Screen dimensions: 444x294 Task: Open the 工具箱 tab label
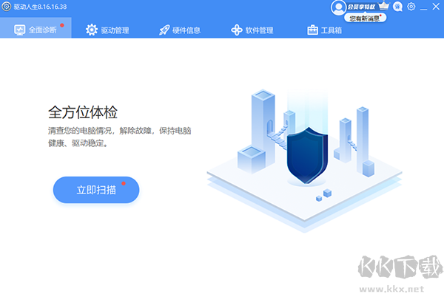[332, 30]
